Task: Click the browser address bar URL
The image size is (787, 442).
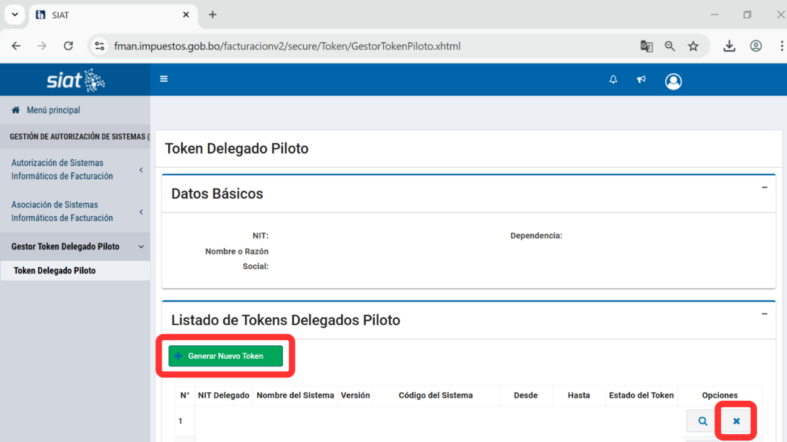Action: [x=287, y=46]
